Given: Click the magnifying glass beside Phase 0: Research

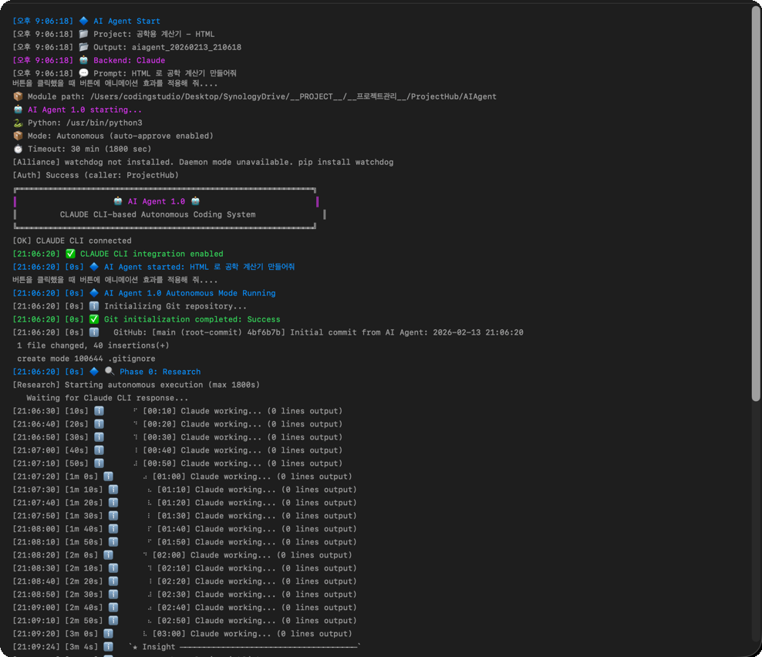Looking at the screenshot, I should [x=110, y=372].
